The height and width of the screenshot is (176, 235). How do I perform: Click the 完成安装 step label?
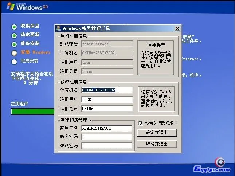pos(29,61)
